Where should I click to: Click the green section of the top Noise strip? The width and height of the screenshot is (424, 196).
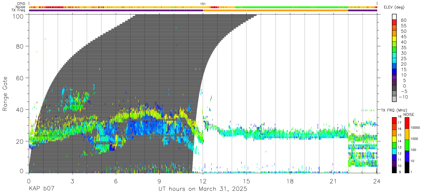292,7
